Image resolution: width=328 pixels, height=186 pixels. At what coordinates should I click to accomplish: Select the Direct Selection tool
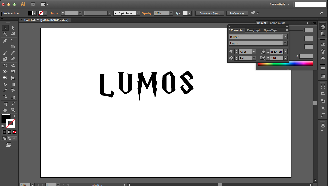13,28
